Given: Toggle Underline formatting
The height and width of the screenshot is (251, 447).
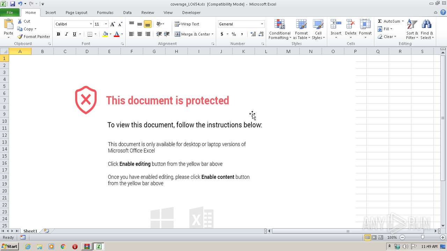Looking at the screenshot, I should (74, 34).
